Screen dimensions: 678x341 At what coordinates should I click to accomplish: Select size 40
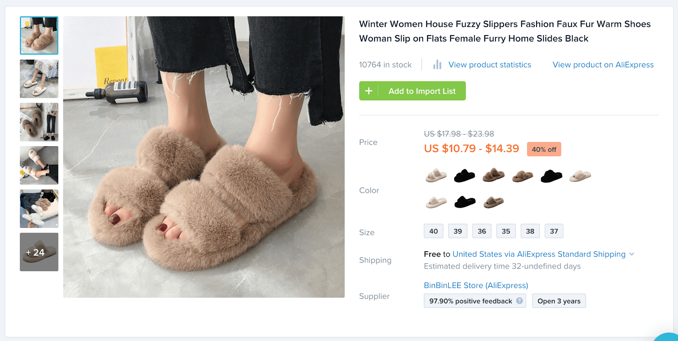(x=433, y=231)
